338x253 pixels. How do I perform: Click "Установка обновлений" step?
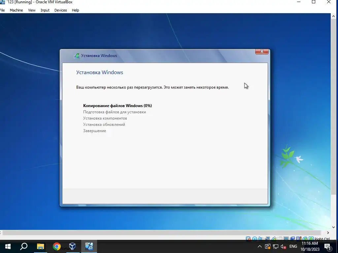tap(104, 125)
